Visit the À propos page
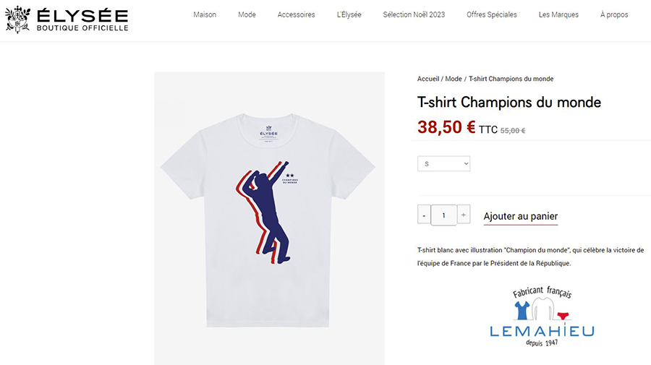Viewport: 651px width, 365px height. pyautogui.click(x=614, y=15)
